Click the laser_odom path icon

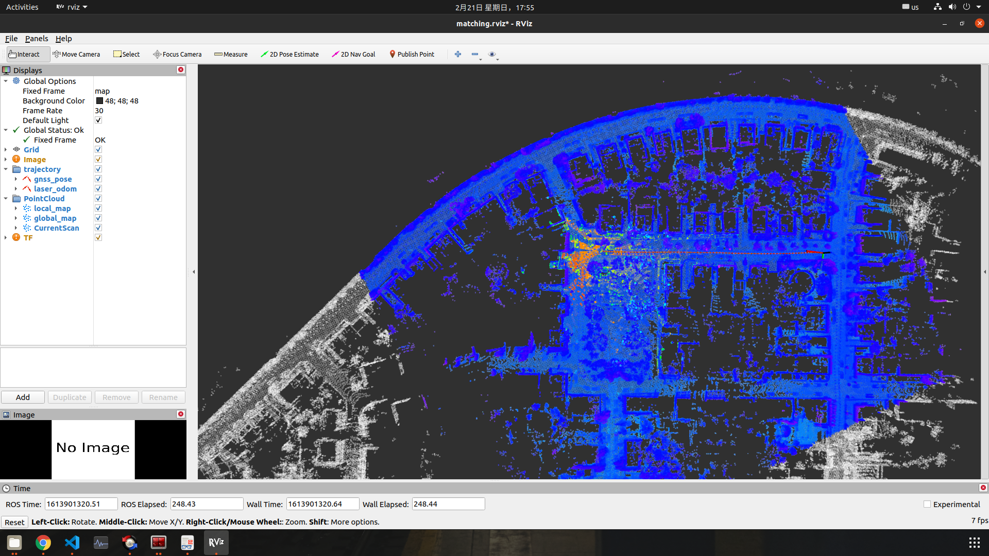27,188
